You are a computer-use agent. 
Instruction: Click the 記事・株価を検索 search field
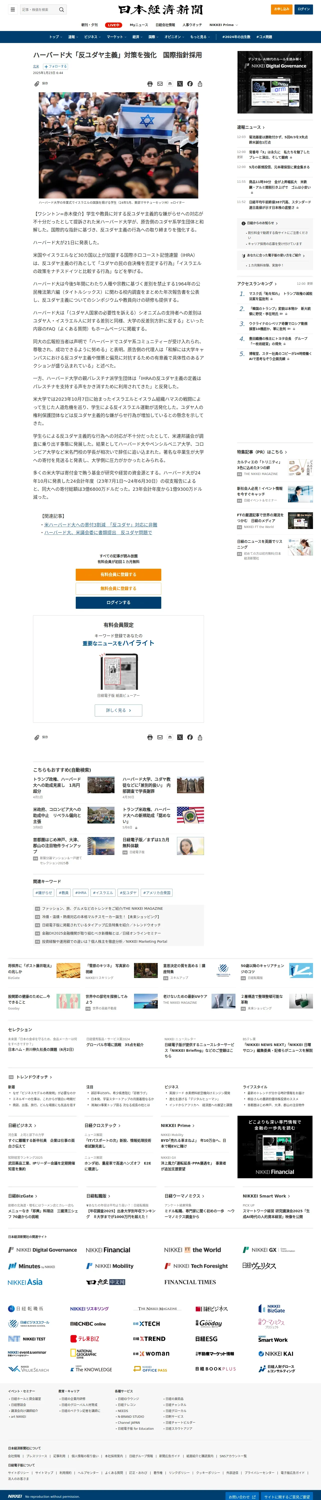(x=38, y=9)
